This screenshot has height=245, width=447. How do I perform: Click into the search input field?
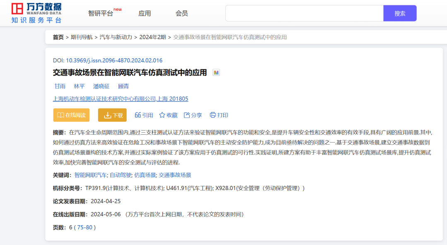[x=304, y=13]
